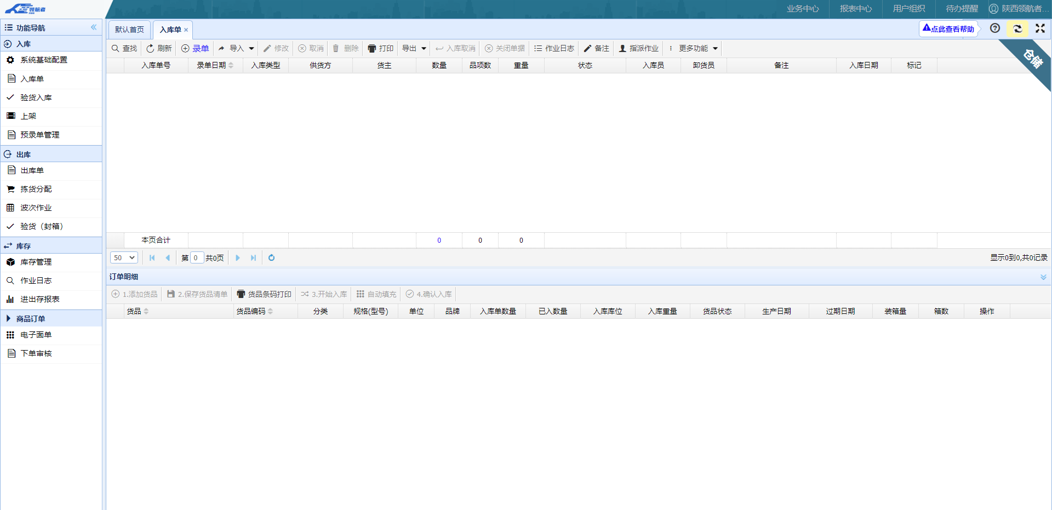Viewport: 1052px width, 510px height.
Task: Open 库存管理 in the sidebar
Action: pos(51,262)
